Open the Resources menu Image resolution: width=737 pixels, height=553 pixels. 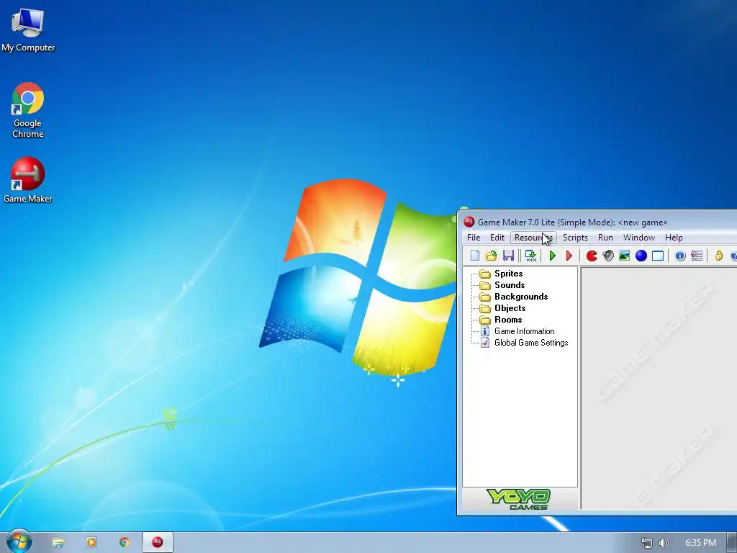[x=533, y=238]
